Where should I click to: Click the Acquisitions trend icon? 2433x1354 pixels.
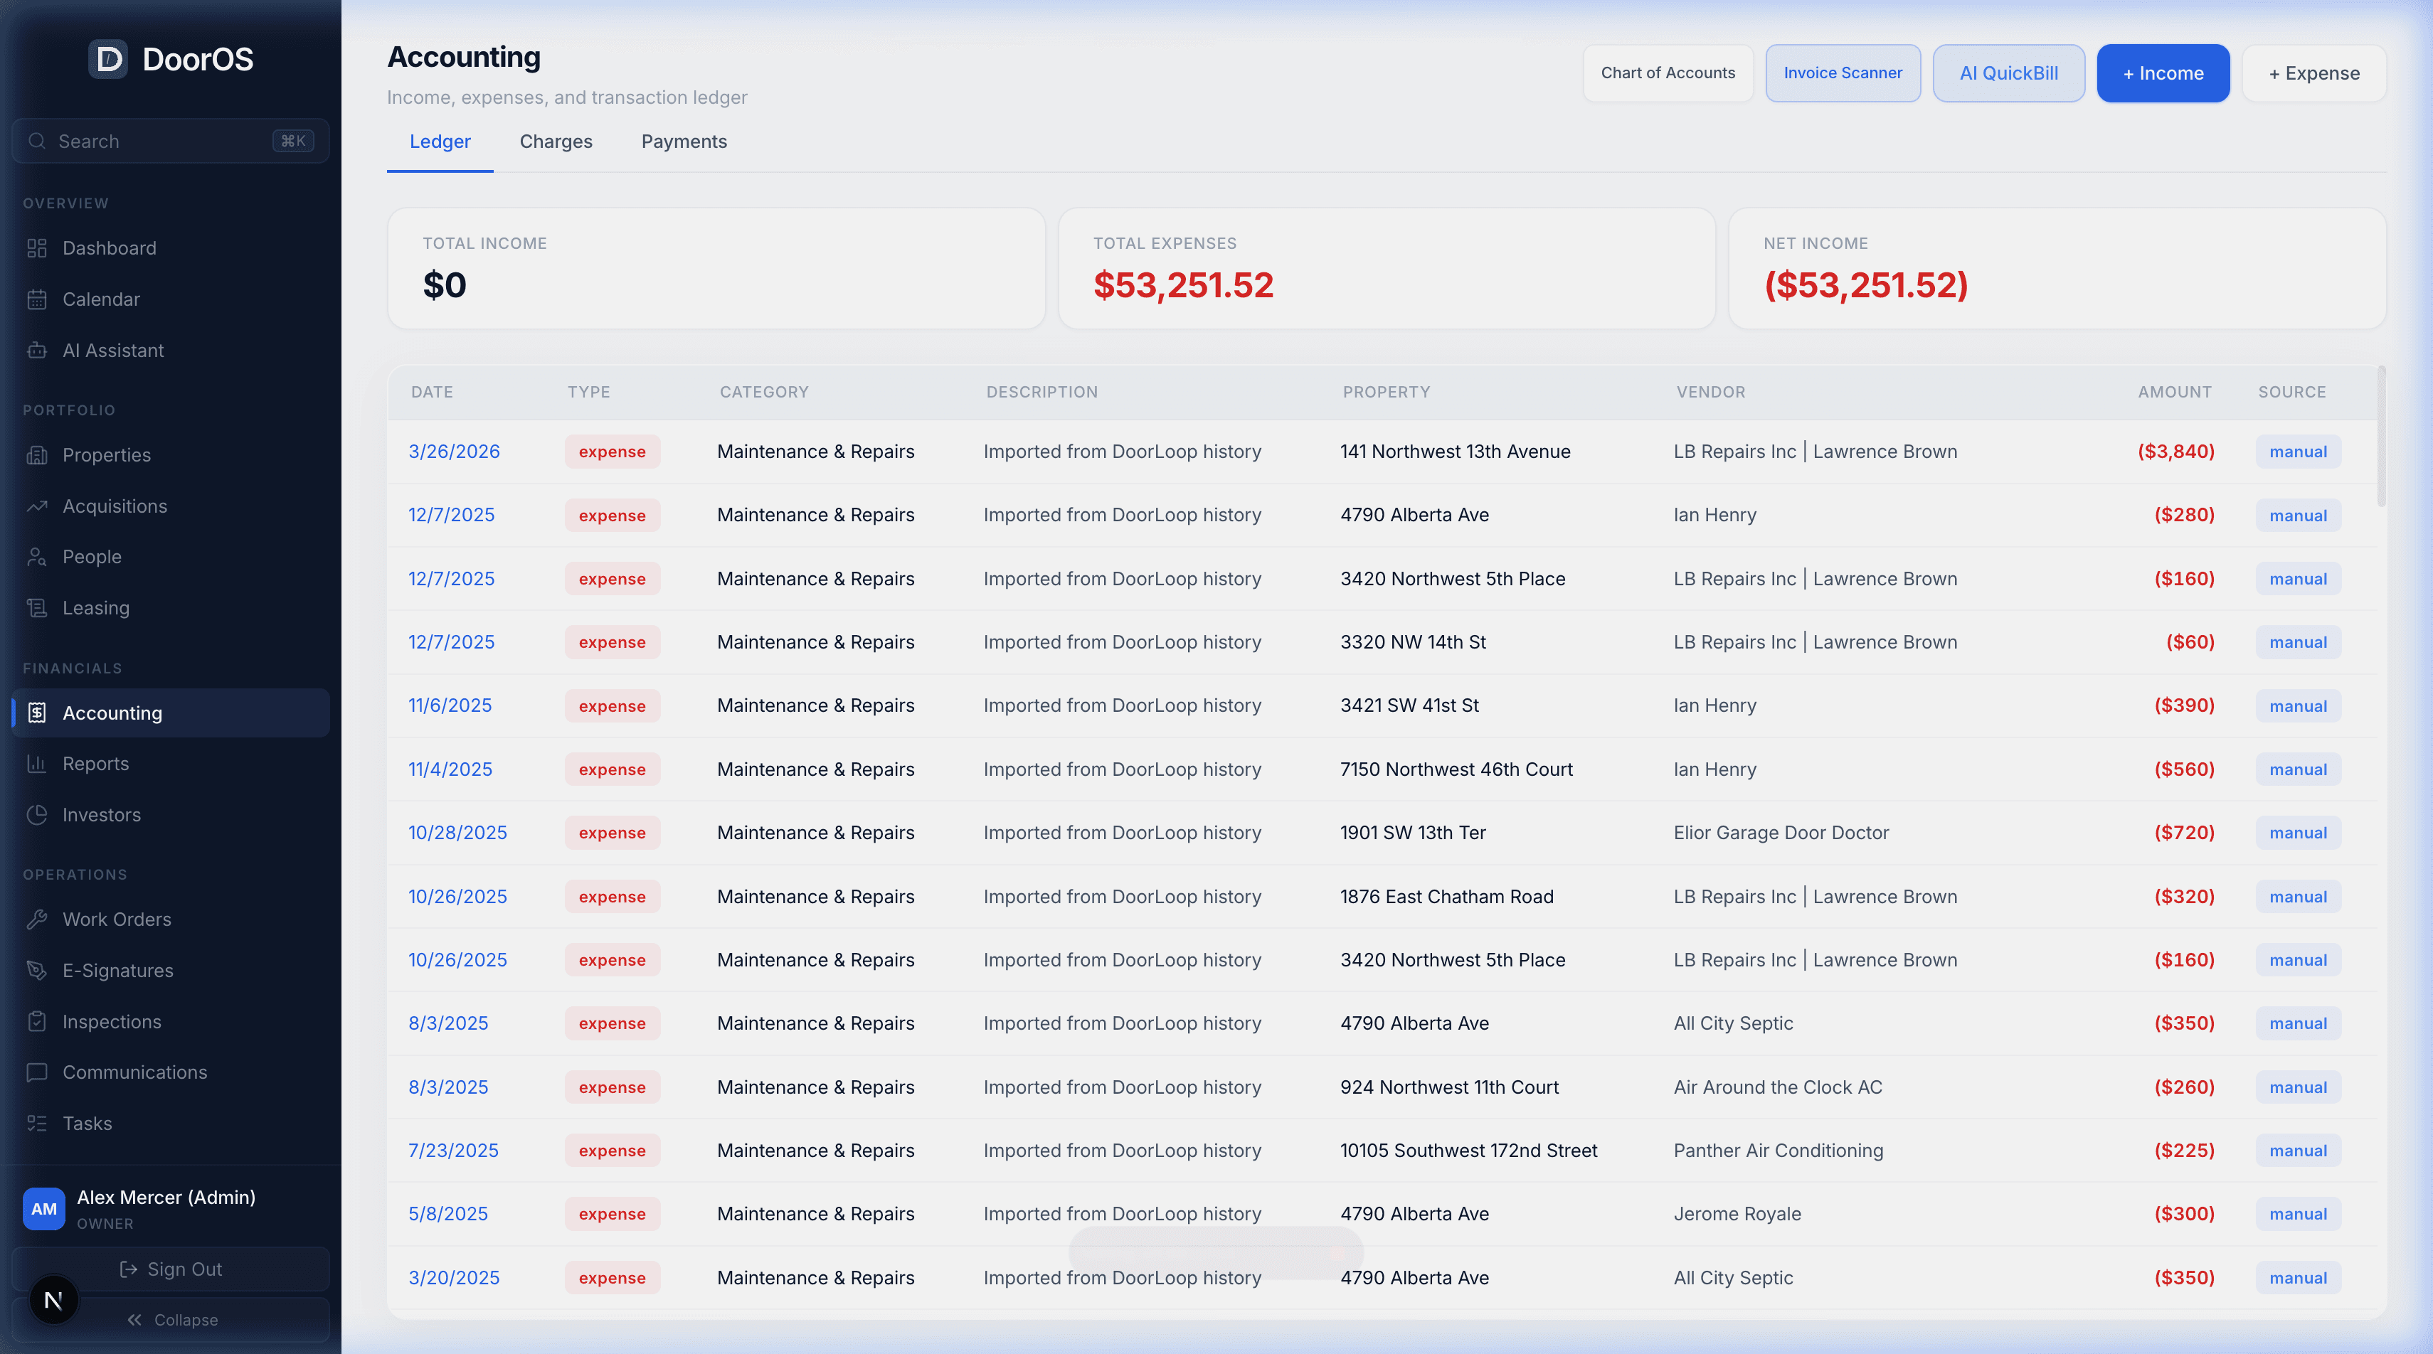37,506
